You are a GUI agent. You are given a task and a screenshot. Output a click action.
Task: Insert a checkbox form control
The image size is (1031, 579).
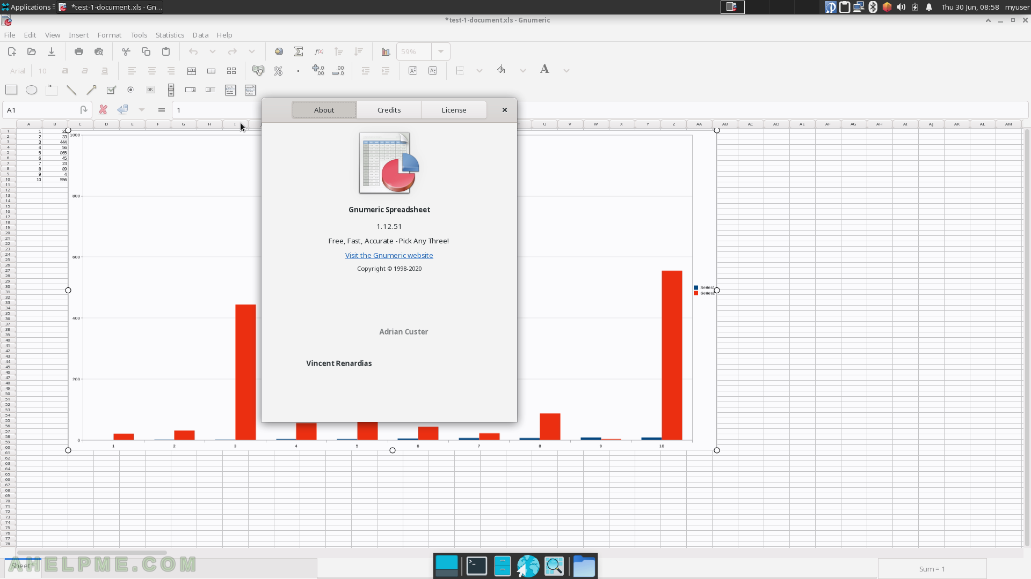[x=111, y=90]
